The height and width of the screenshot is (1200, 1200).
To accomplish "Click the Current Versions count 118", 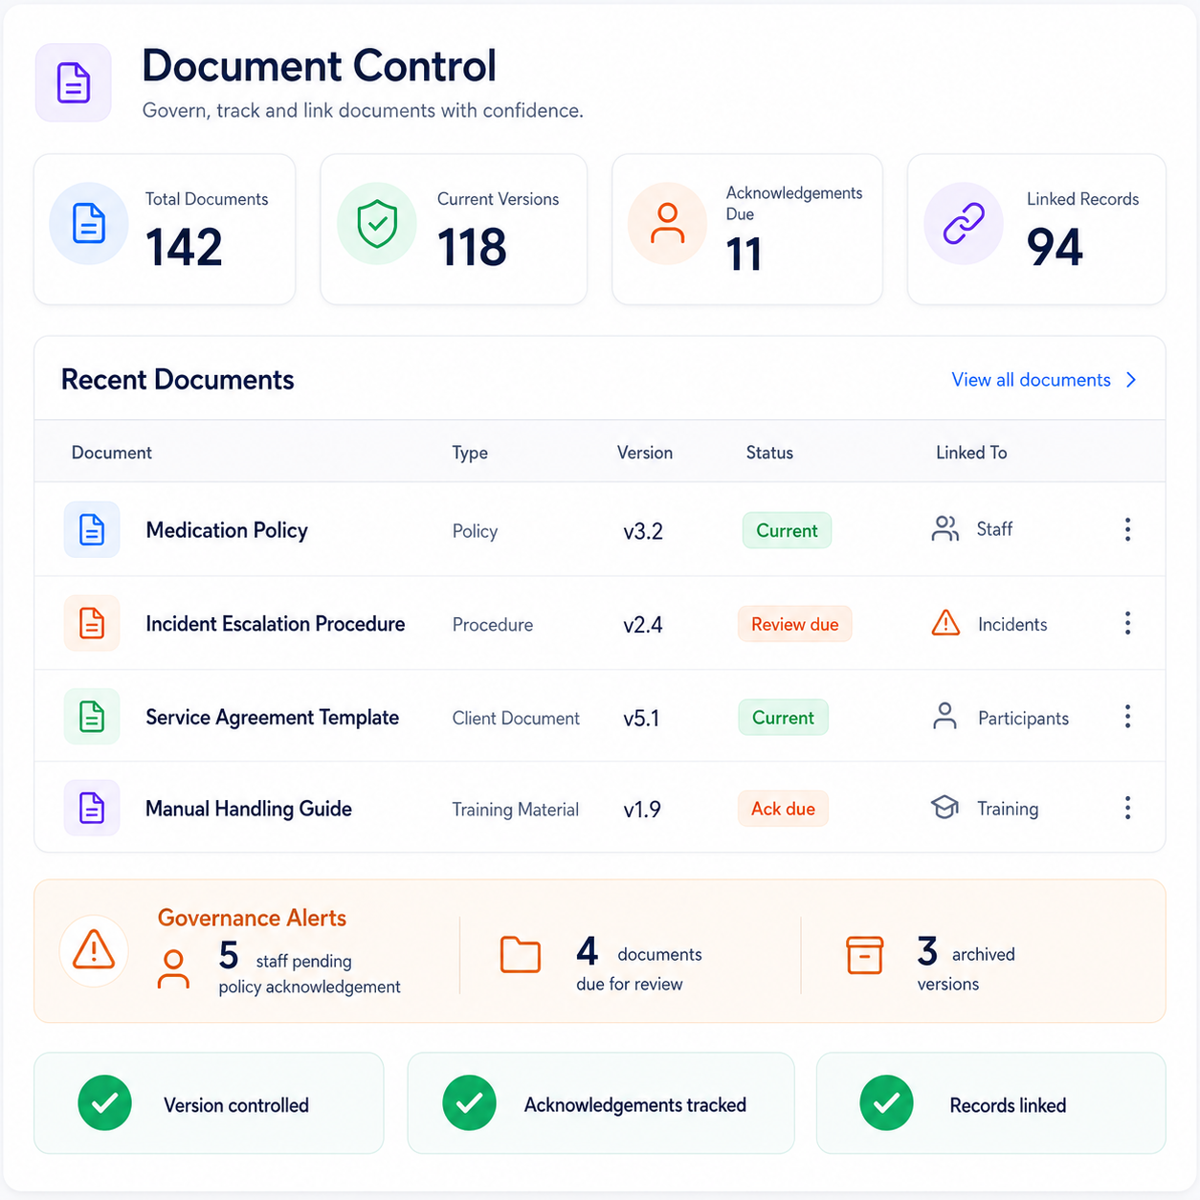I will point(472,247).
